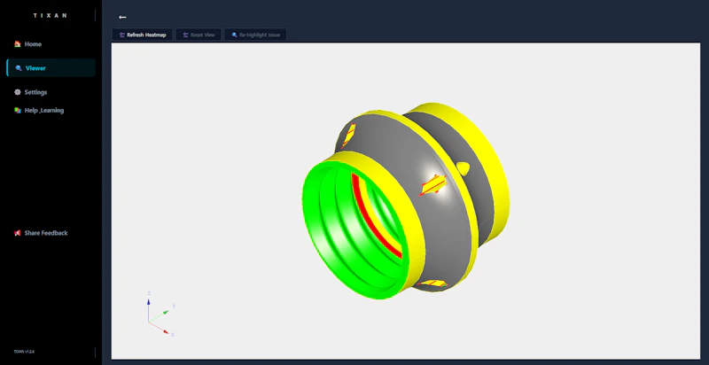Click the TIXAN v1.2.4 version label
The width and height of the screenshot is (709, 365).
(x=24, y=351)
